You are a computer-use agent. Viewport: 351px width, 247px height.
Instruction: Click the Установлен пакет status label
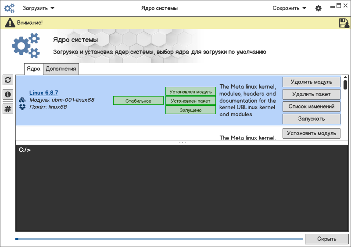pos(190,101)
